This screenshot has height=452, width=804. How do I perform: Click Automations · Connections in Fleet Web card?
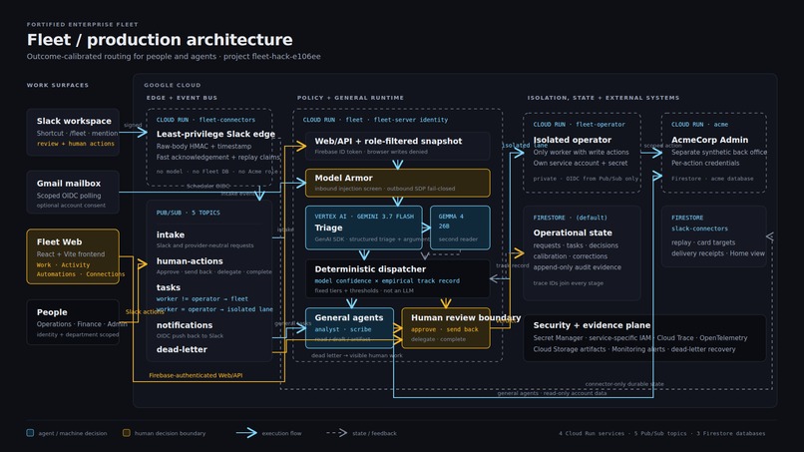[x=81, y=274]
